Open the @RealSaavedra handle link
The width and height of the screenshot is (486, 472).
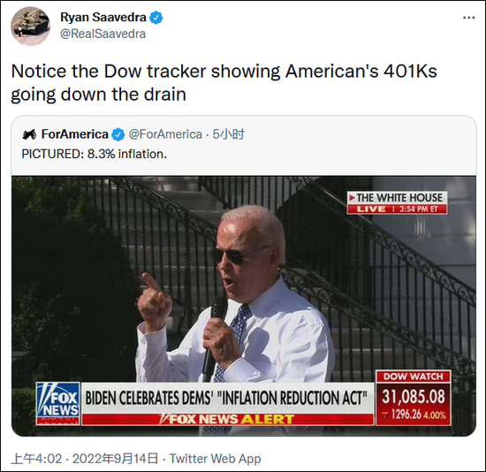103,34
